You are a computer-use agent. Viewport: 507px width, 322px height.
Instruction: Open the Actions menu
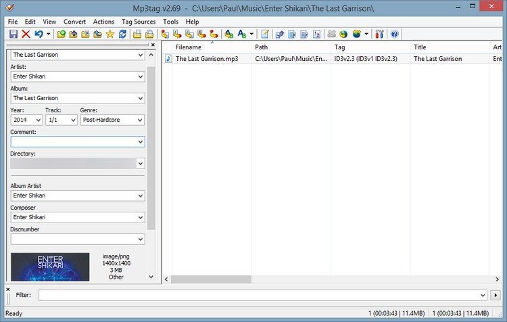click(104, 22)
